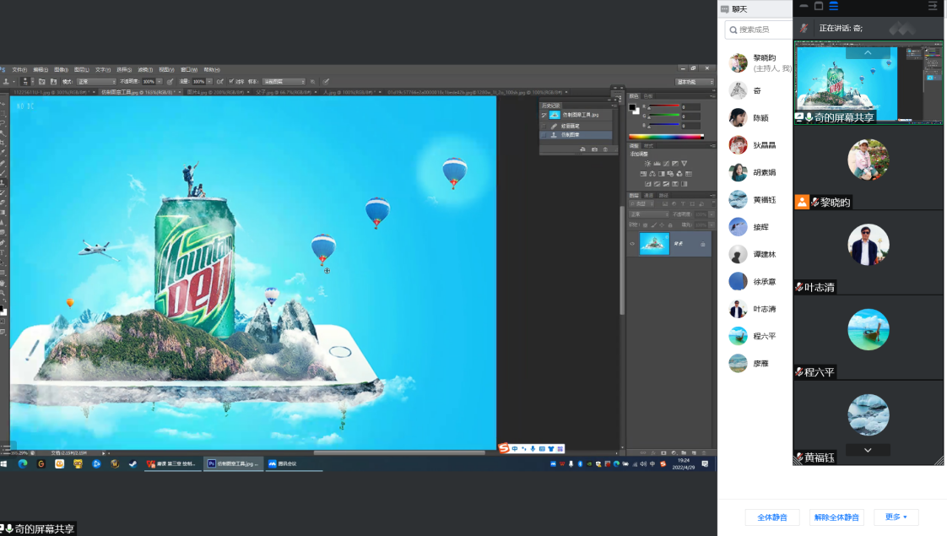Open the 模式 blend mode dropdown
Viewport: 947px width, 536px height.
tap(96, 82)
